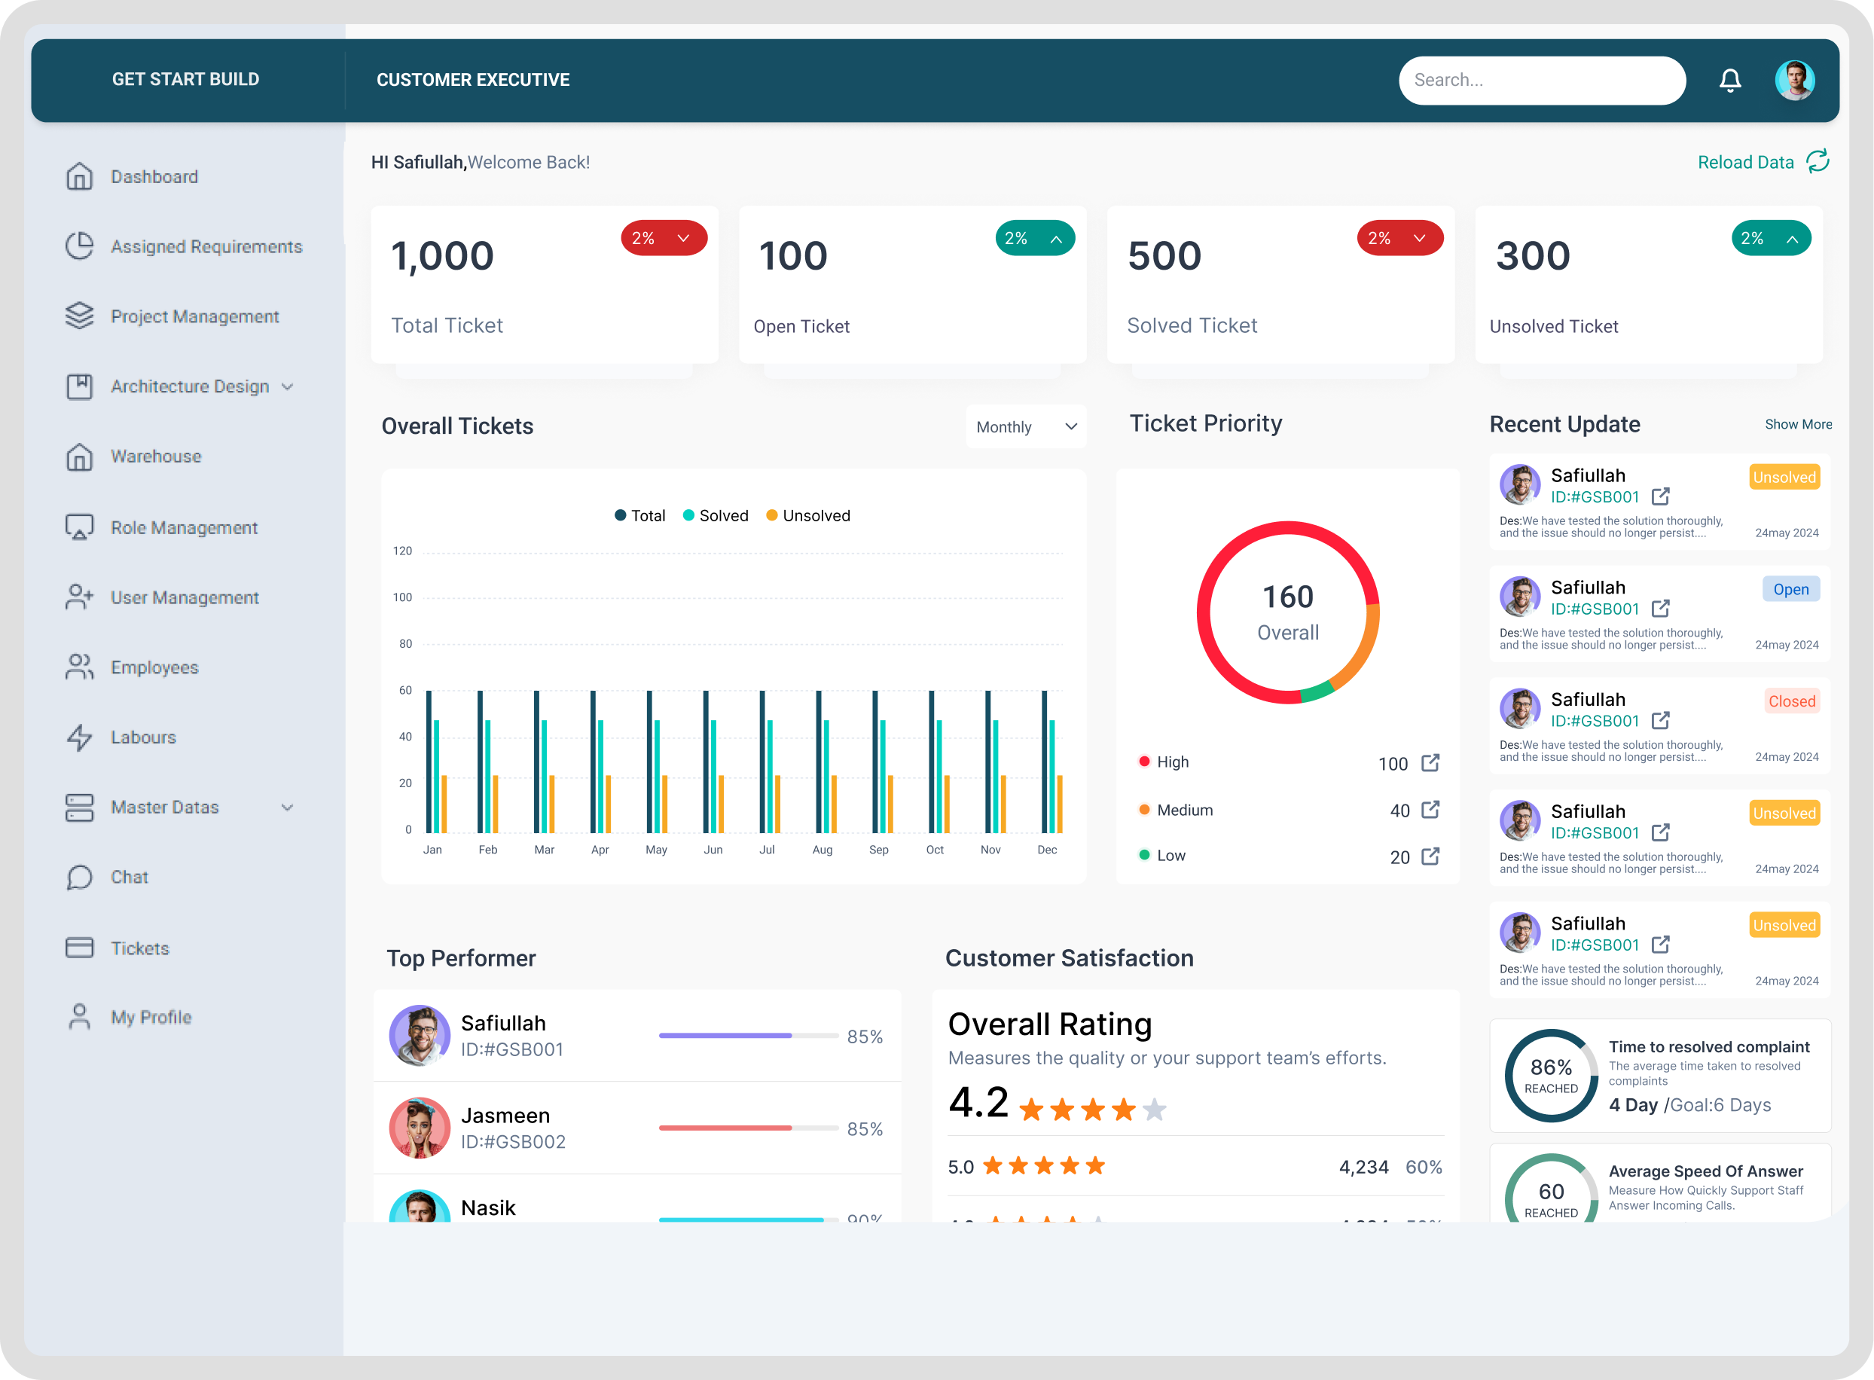This screenshot has width=1874, height=1380.
Task: Open external link icon in Closed update card
Action: point(1660,720)
